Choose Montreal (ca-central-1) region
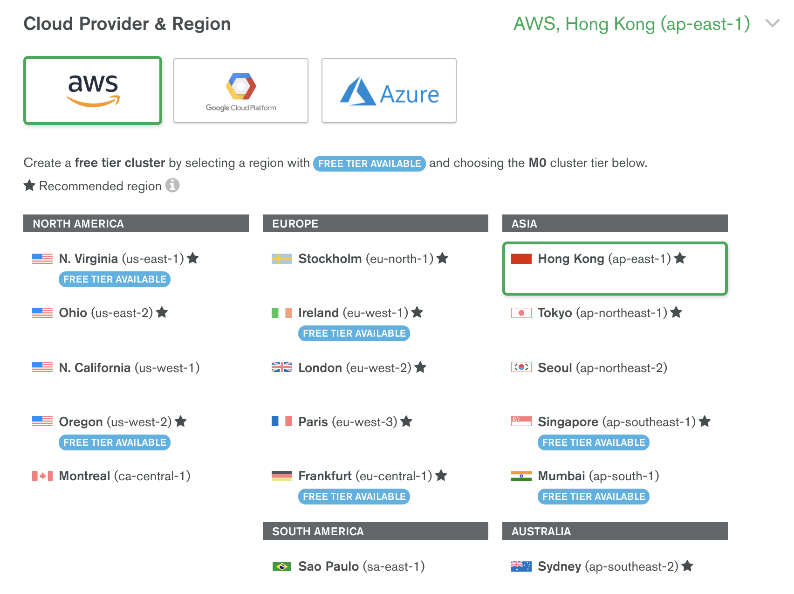Image resolution: width=794 pixels, height=594 pixels. [124, 476]
